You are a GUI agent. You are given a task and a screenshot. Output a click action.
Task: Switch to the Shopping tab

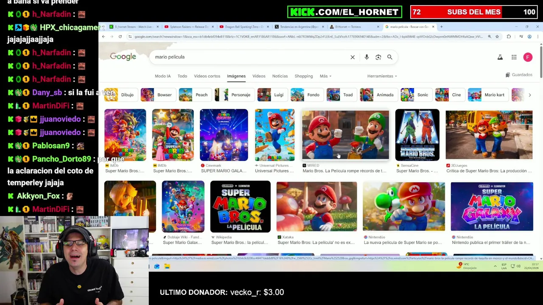coord(304,76)
